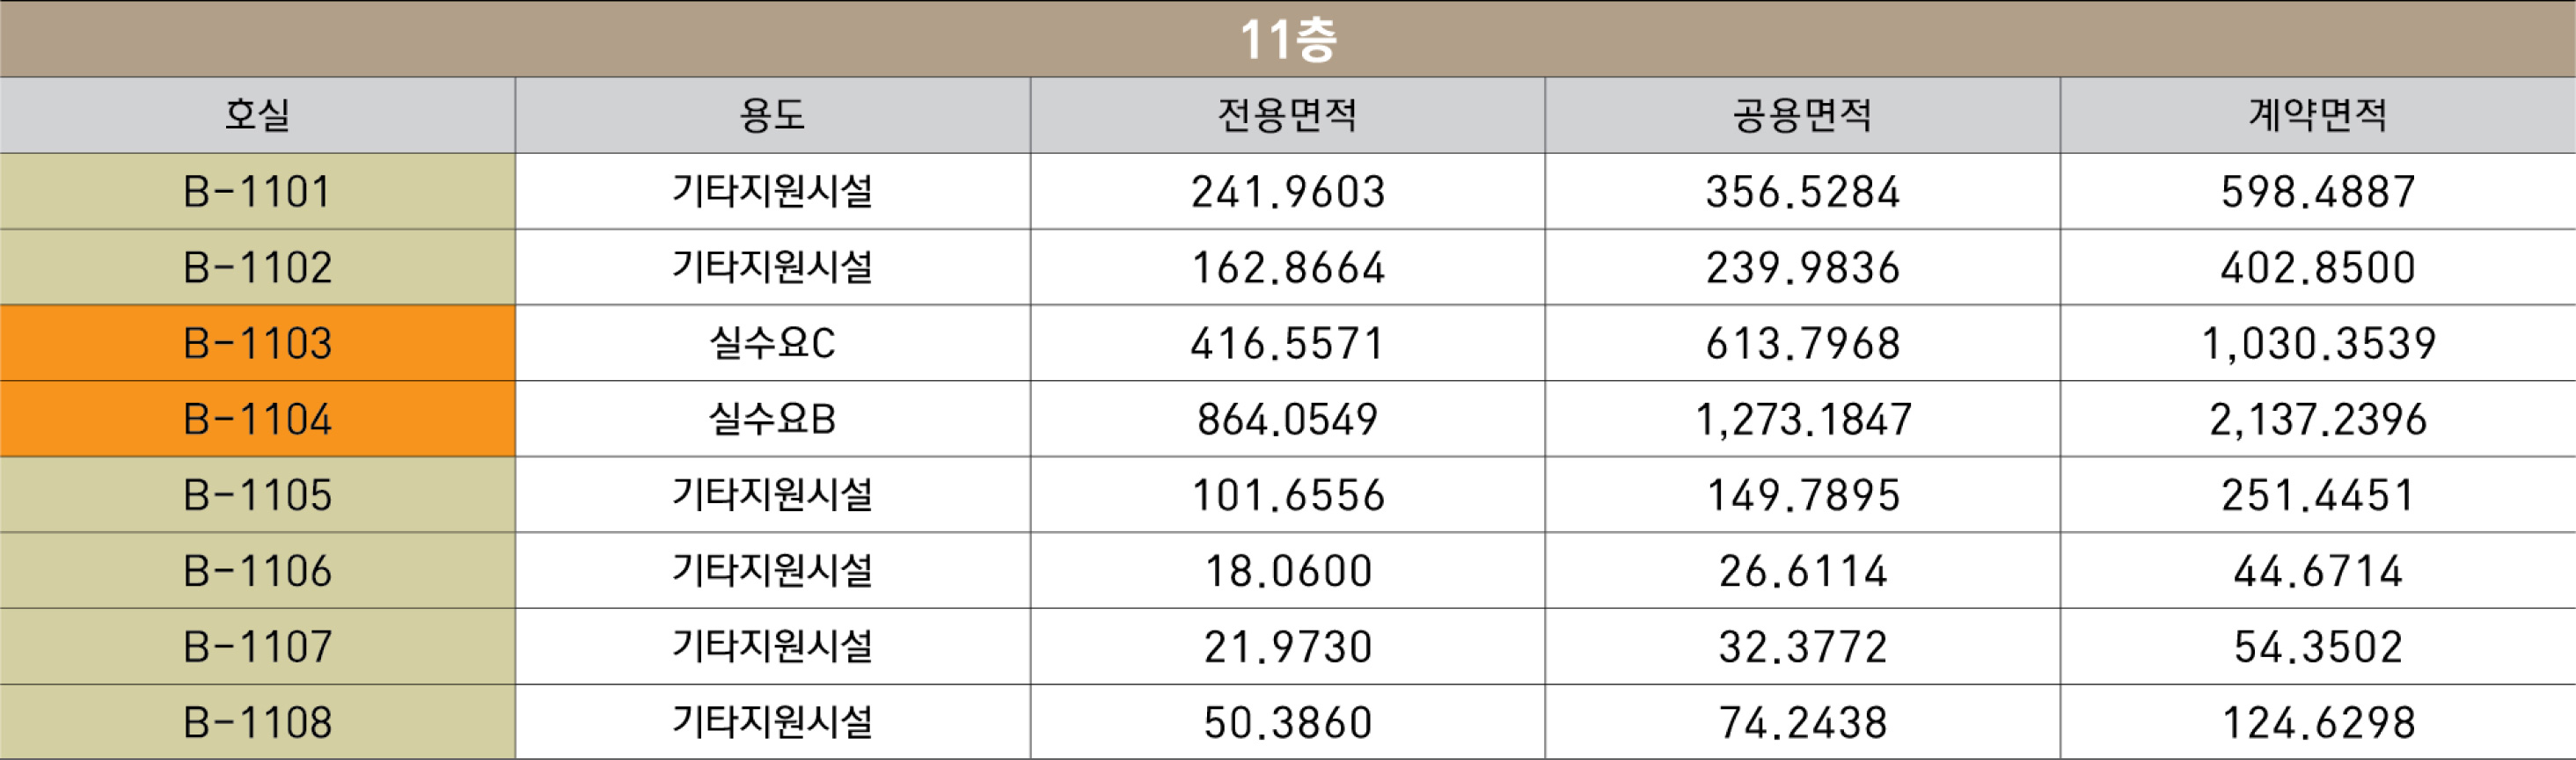Click common area value 613.7968

(1802, 343)
